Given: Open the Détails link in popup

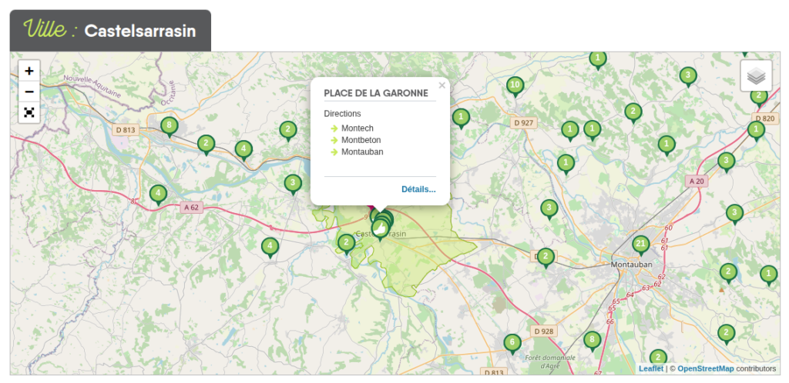Looking at the screenshot, I should (x=418, y=189).
